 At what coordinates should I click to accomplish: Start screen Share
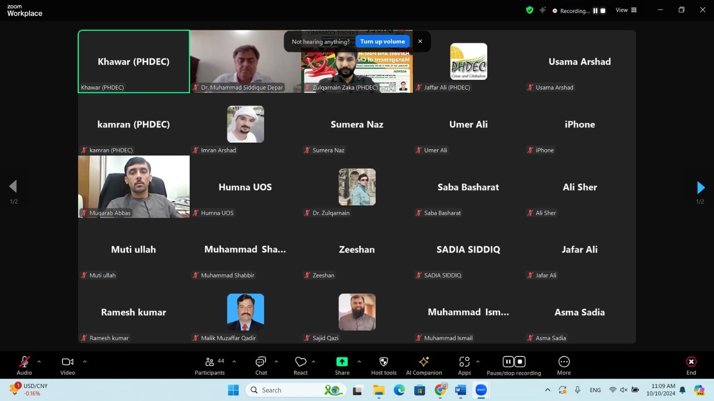342,365
